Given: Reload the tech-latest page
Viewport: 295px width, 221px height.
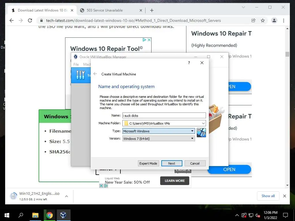Looking at the screenshot, I should coord(30,20).
